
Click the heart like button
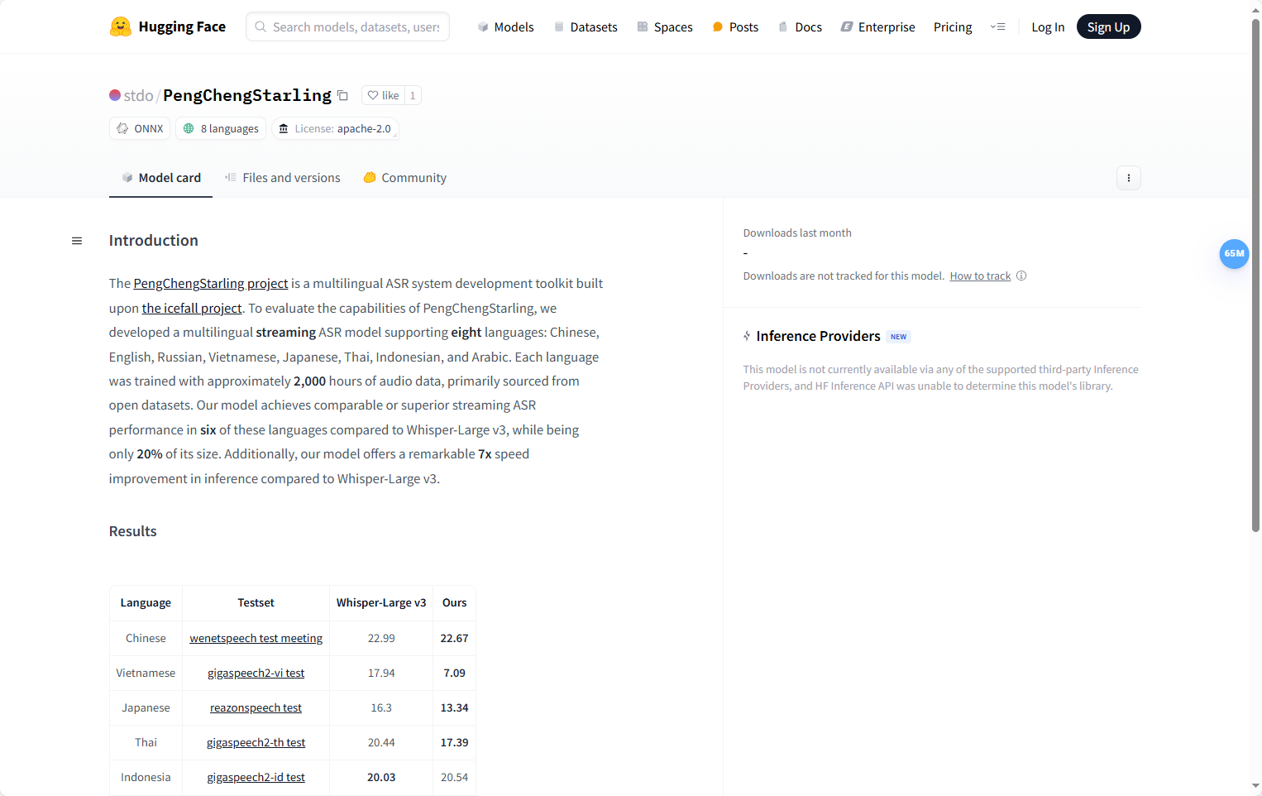383,95
